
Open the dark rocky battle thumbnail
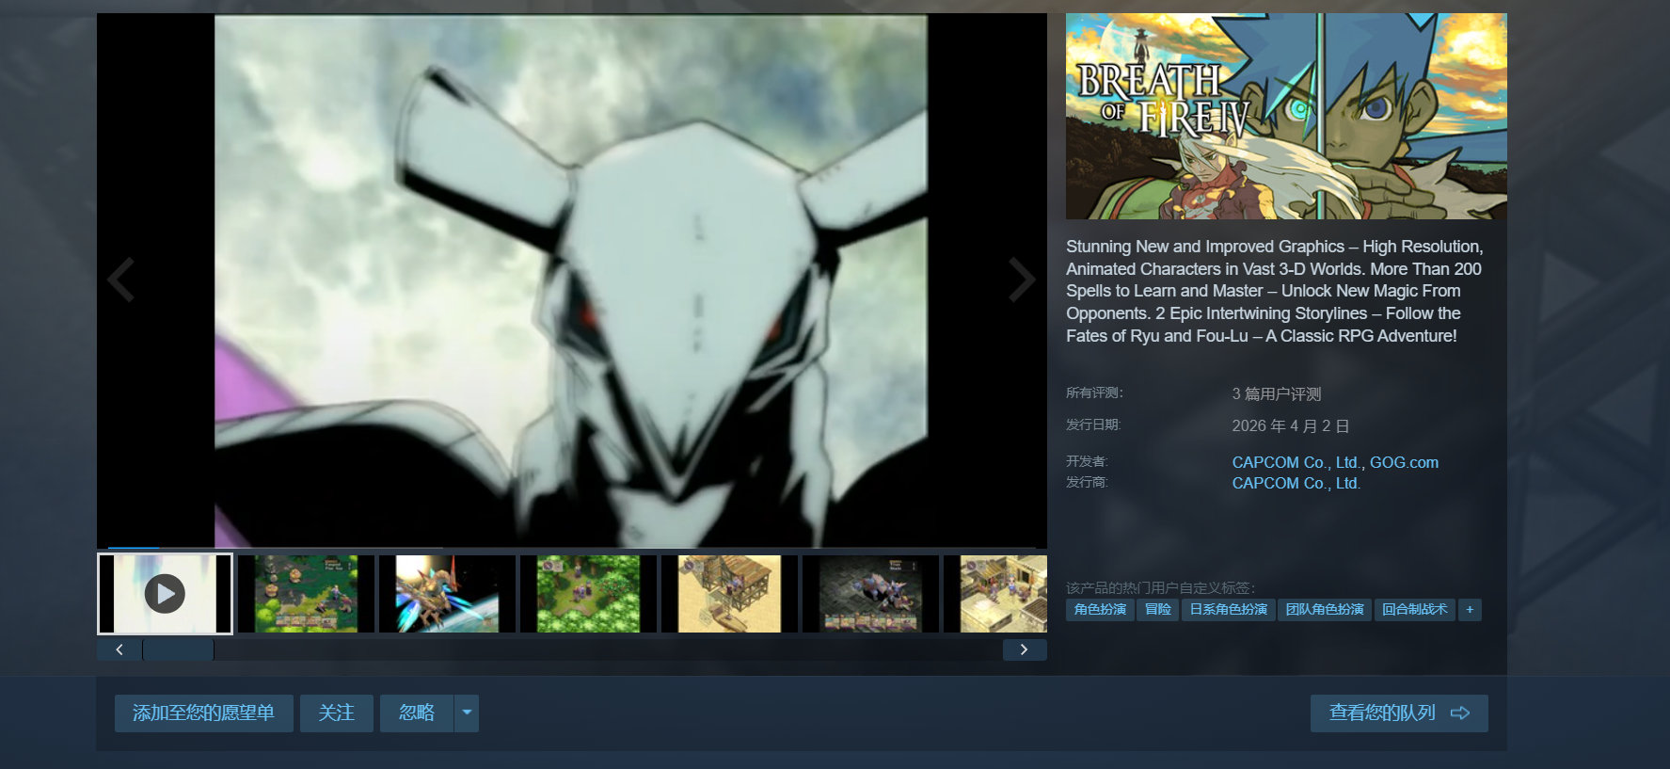coord(870,594)
